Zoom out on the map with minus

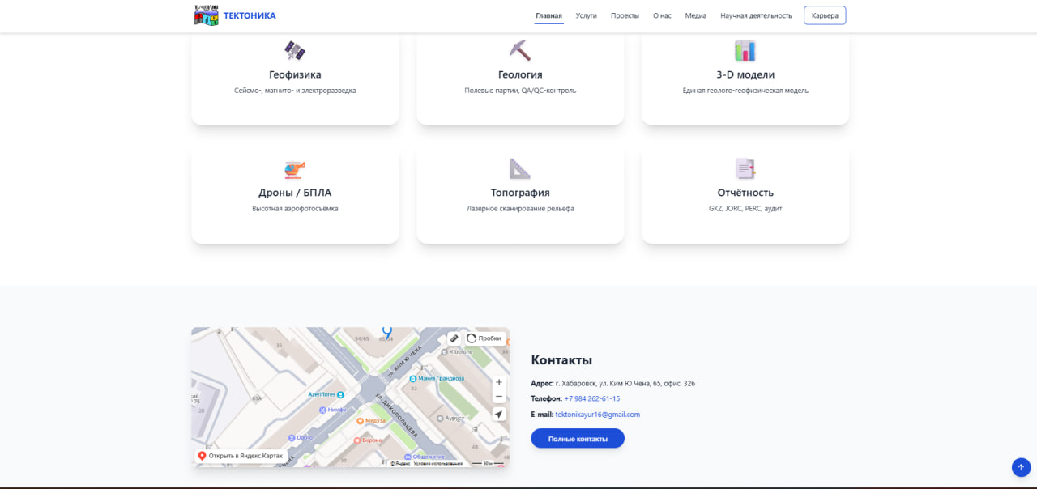tap(499, 397)
